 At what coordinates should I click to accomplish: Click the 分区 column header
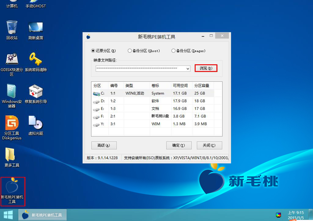[100, 85]
